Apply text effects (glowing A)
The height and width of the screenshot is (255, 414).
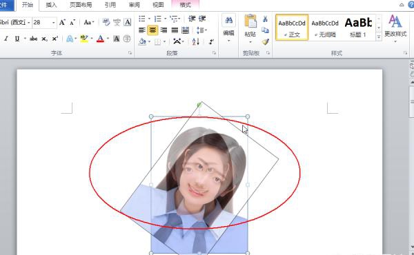[x=70, y=39]
